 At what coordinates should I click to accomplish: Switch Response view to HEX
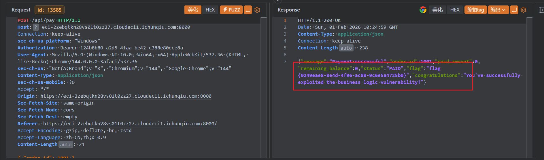tap(455, 10)
